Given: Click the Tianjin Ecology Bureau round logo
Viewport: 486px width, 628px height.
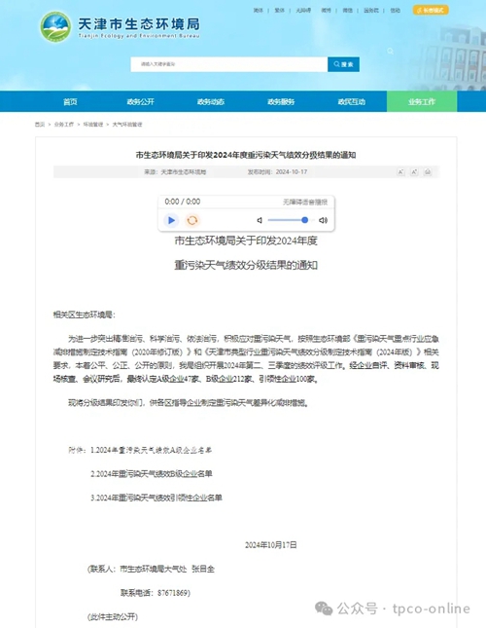Looking at the screenshot, I should 55,27.
